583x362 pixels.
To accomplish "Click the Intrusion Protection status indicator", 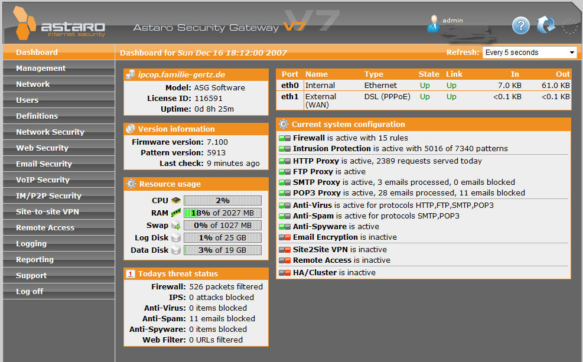I will (x=285, y=149).
